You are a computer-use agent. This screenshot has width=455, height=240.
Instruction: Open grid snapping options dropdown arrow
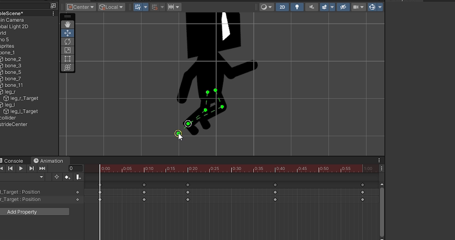click(x=145, y=7)
